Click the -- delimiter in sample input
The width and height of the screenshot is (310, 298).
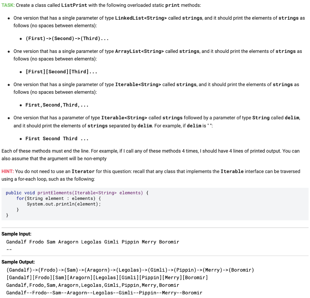pyautogui.click(x=9, y=250)
